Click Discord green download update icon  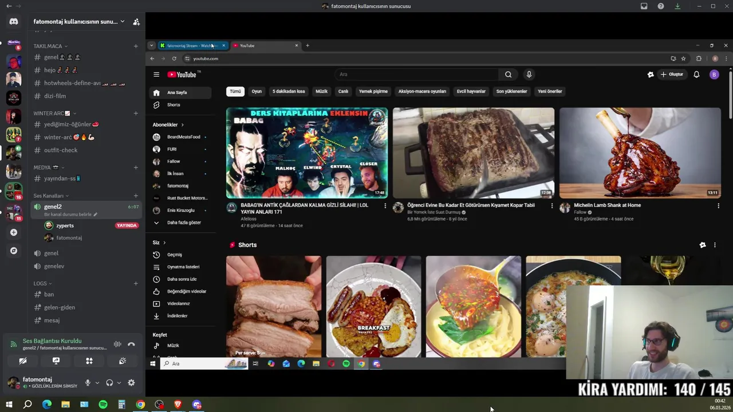click(x=677, y=6)
